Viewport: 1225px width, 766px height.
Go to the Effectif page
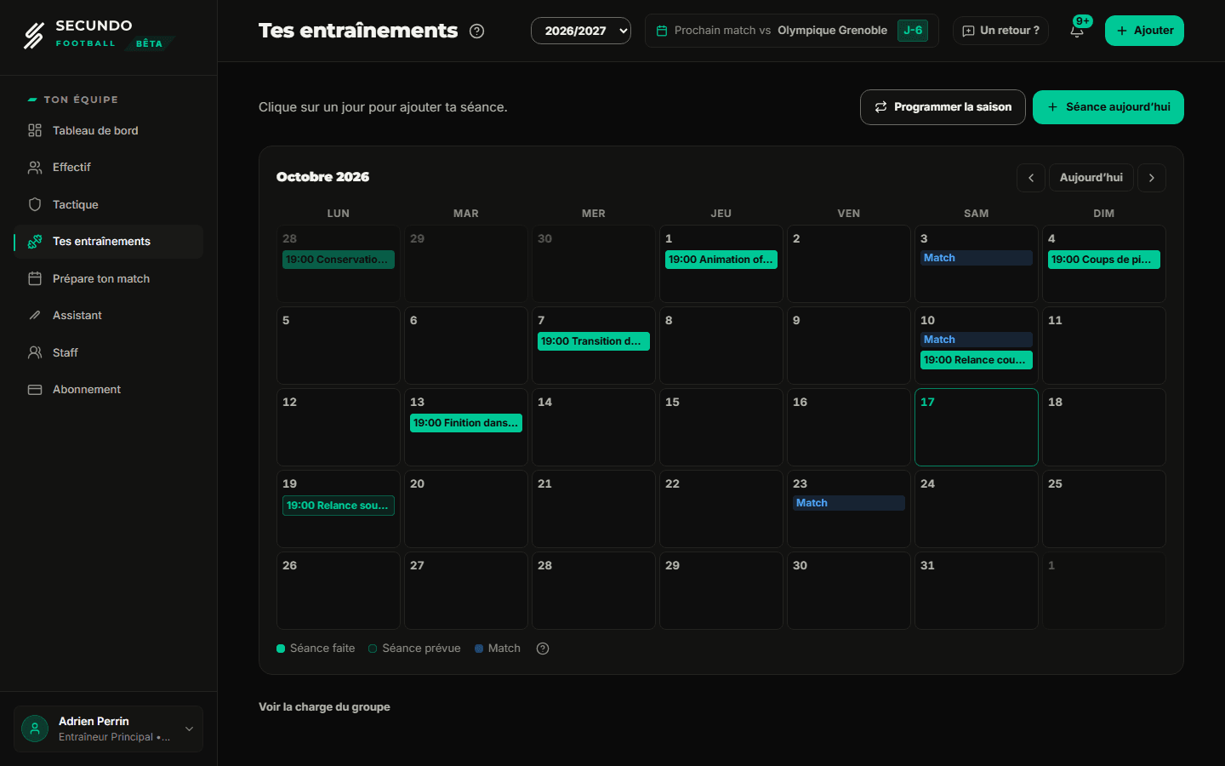point(109,168)
